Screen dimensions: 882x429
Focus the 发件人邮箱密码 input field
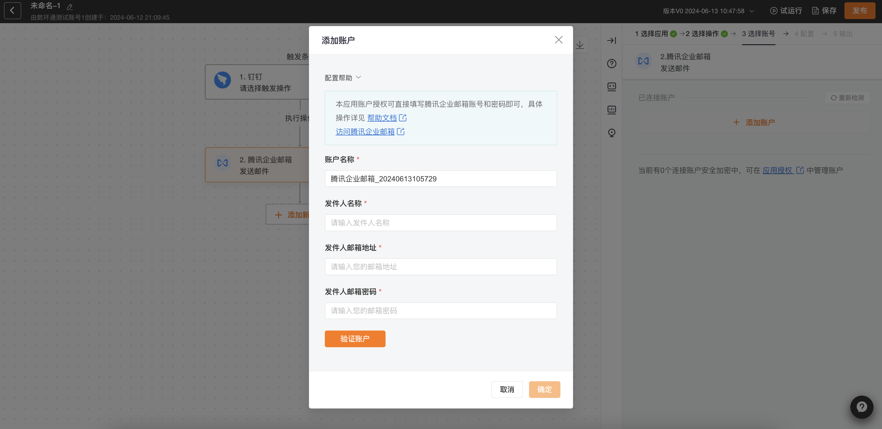tap(441, 311)
